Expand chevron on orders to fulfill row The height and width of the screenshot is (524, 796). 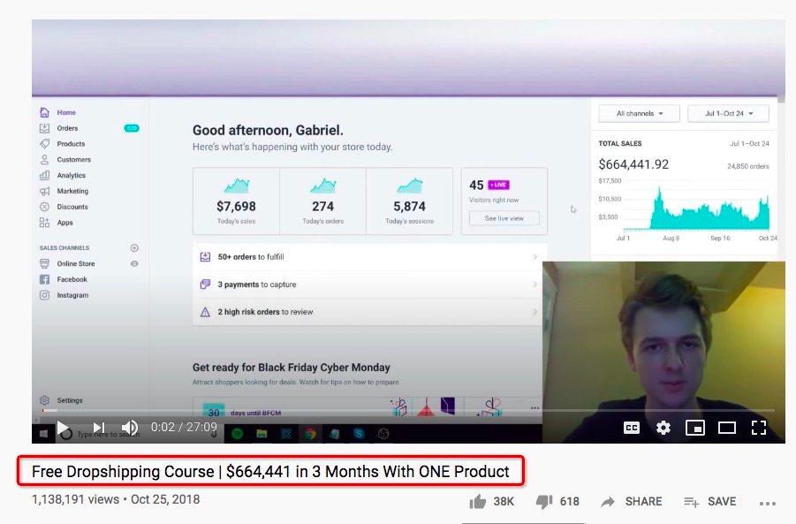pyautogui.click(x=535, y=257)
